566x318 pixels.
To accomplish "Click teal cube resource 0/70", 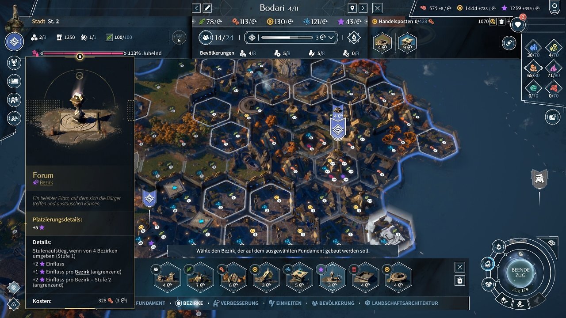I will click(533, 89).
